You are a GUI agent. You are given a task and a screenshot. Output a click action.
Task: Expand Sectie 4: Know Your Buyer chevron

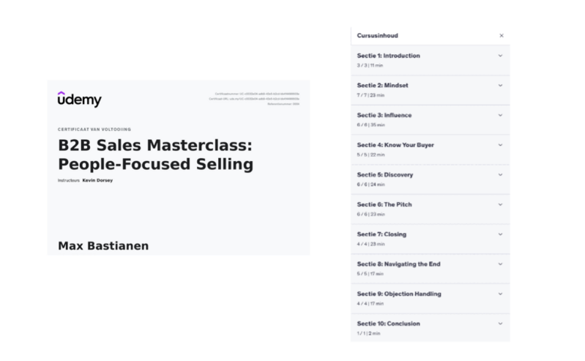pos(501,145)
